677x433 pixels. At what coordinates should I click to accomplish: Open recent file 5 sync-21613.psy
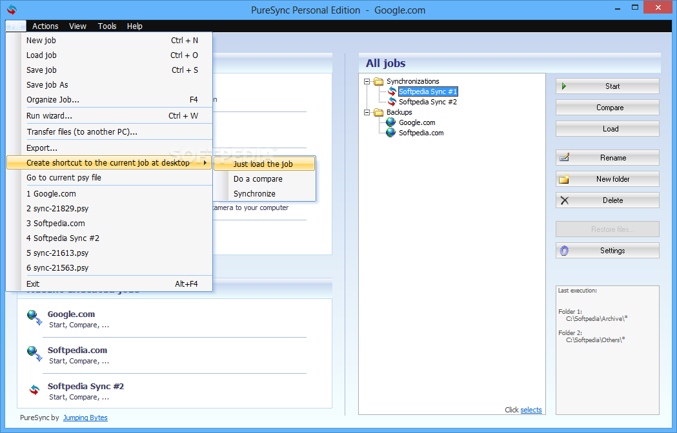(110, 253)
